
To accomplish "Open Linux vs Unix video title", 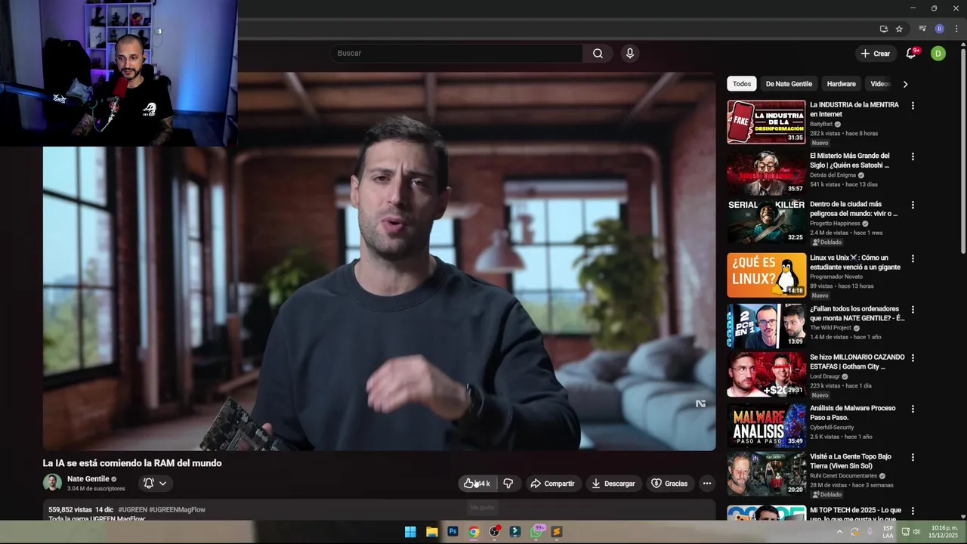I will pos(854,262).
